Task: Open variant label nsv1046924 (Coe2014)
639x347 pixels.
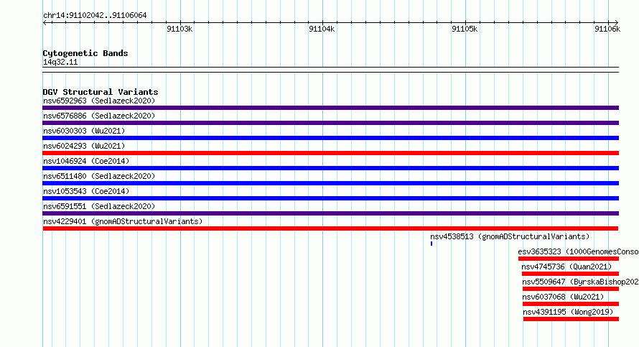Action: click(x=86, y=161)
